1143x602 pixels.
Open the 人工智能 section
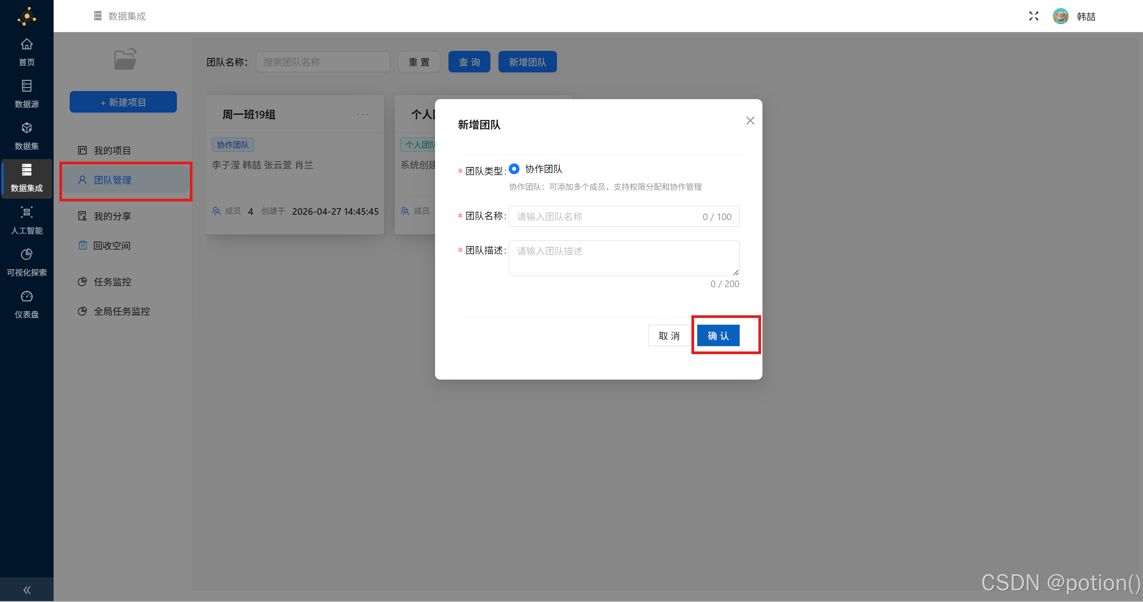click(x=27, y=220)
